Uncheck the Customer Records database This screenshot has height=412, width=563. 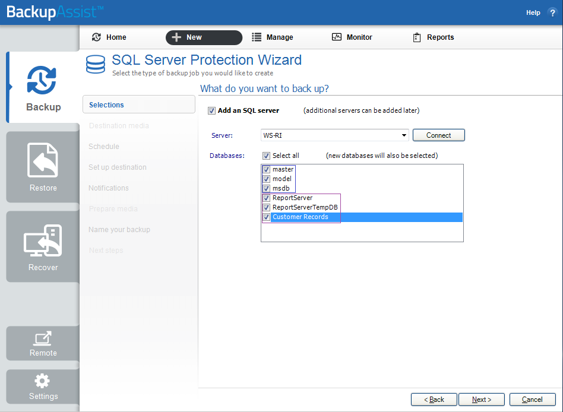266,217
